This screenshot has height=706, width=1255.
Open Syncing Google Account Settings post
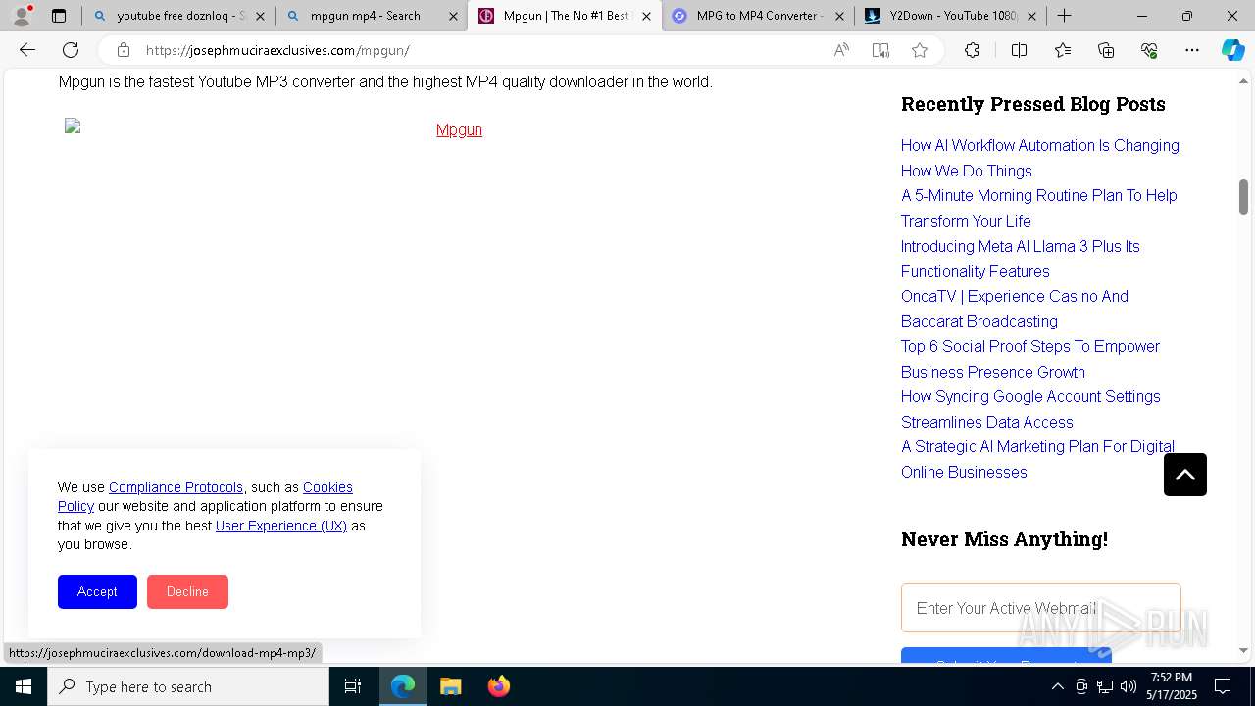pyautogui.click(x=1030, y=409)
